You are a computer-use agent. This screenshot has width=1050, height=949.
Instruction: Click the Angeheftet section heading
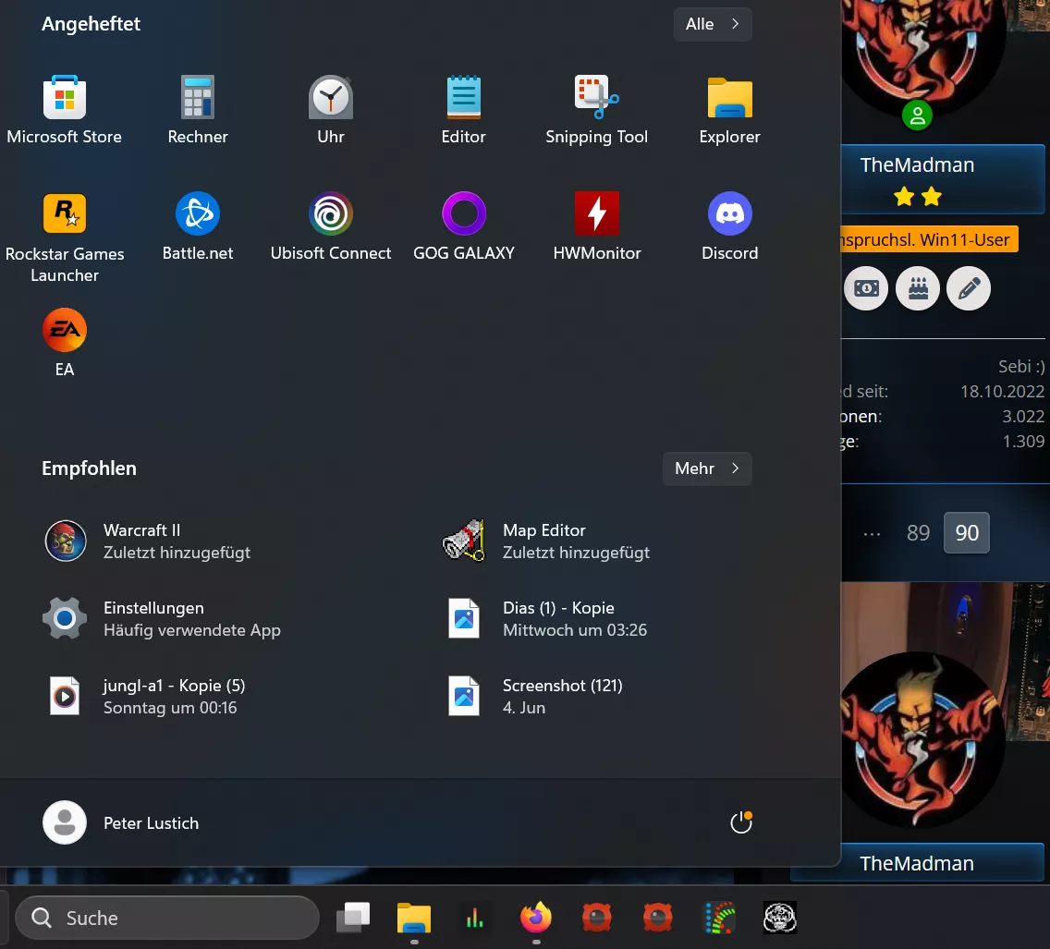click(x=92, y=24)
